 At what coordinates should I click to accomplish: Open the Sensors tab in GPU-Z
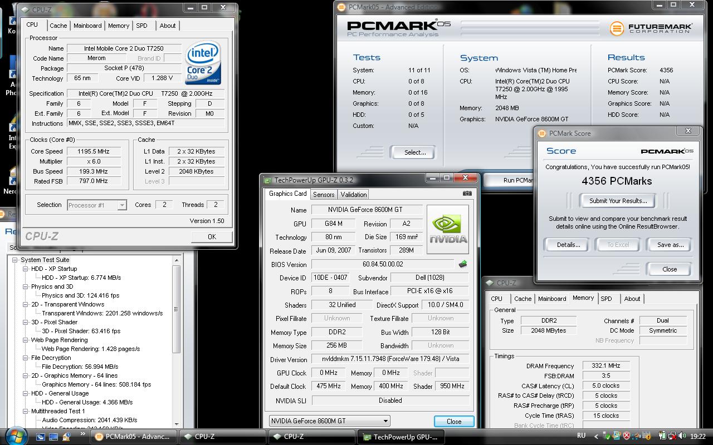tap(324, 195)
